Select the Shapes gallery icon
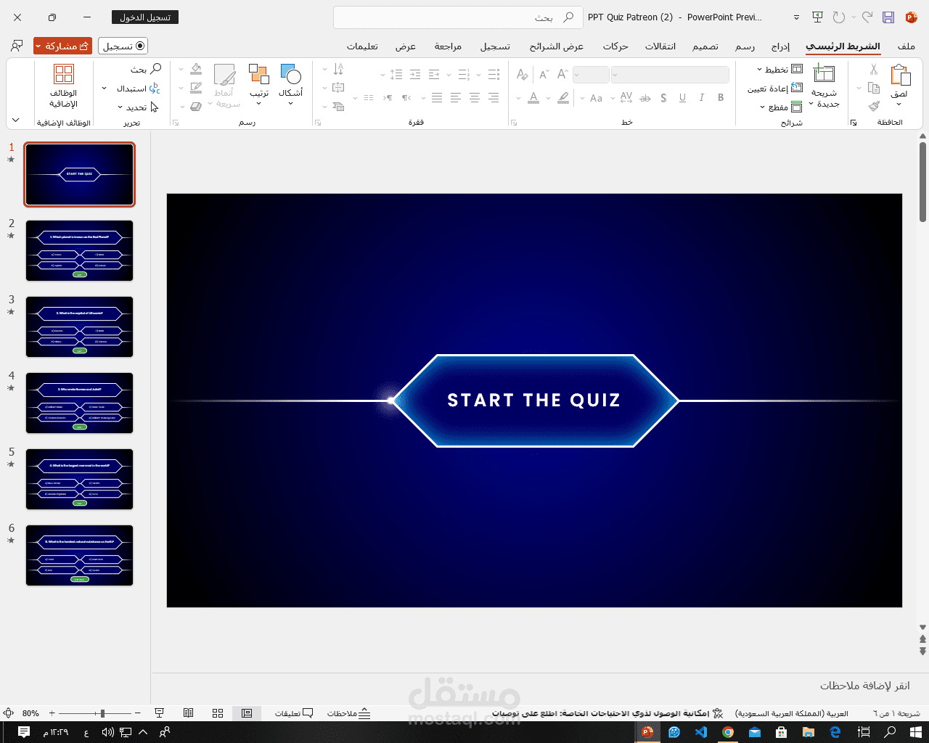The image size is (929, 743). [290, 74]
